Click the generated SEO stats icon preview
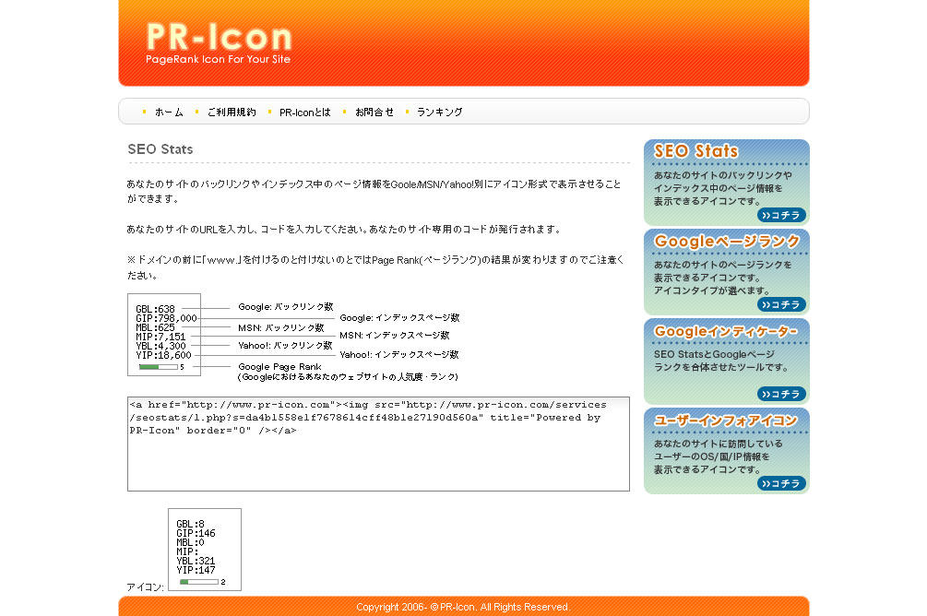 pos(204,549)
